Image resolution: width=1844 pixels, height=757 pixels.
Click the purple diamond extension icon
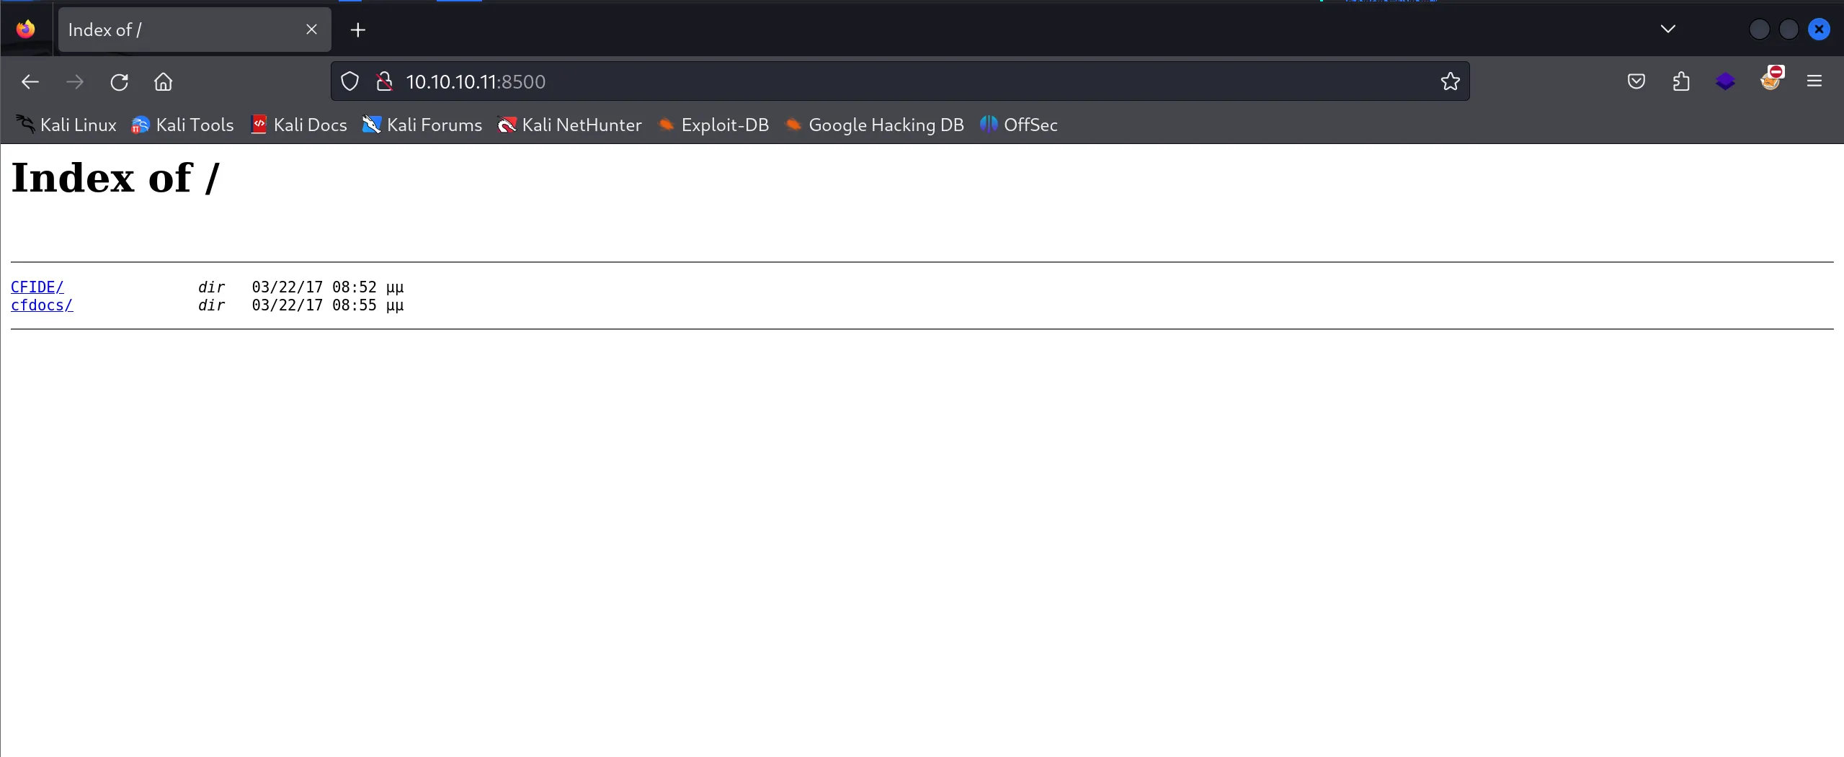pyautogui.click(x=1725, y=82)
